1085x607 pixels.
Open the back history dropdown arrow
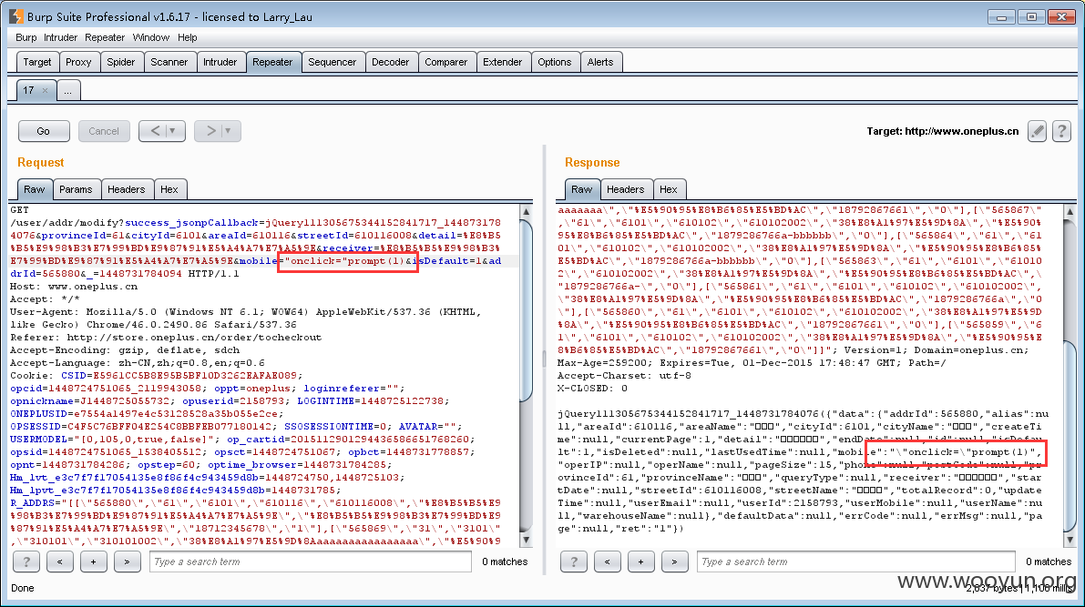pyautogui.click(x=173, y=131)
